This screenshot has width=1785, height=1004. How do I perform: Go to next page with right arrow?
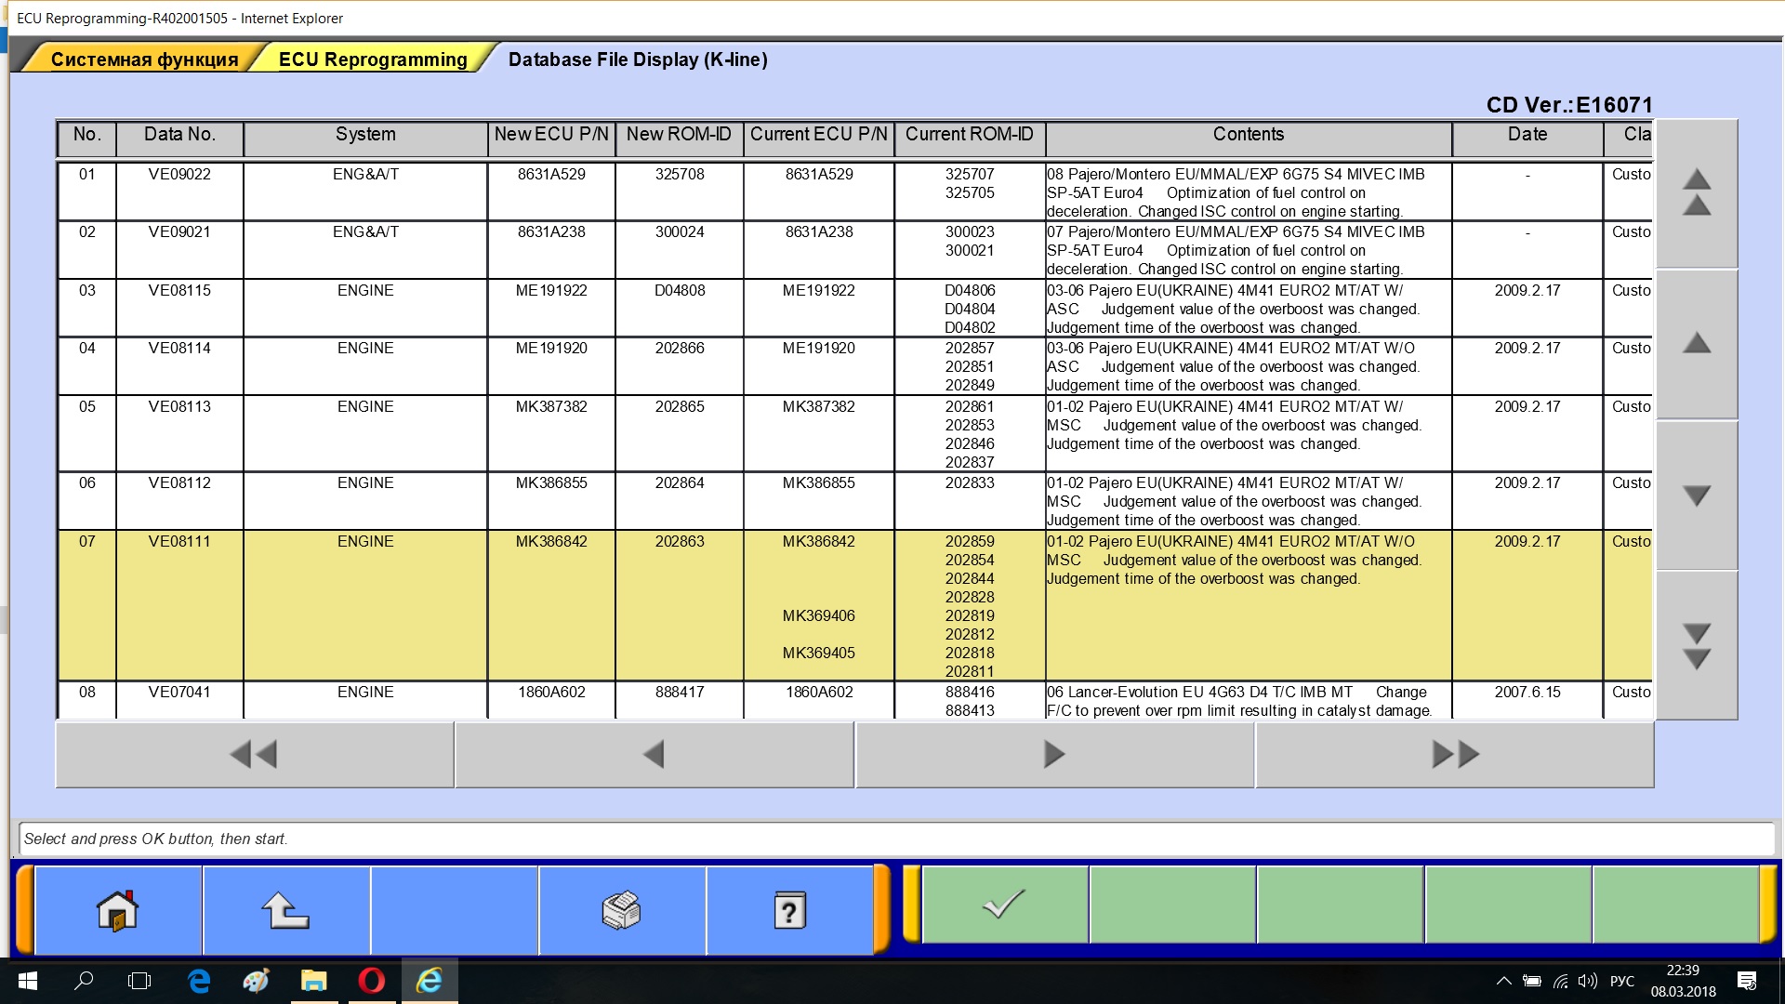pyautogui.click(x=1054, y=754)
